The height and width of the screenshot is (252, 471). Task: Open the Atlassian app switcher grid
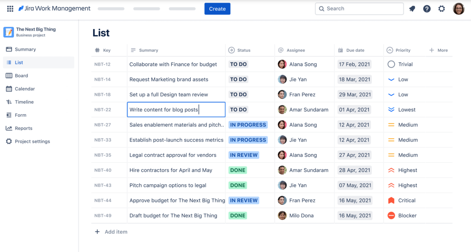(10, 9)
